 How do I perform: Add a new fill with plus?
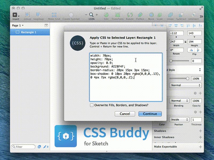(x=200, y=93)
